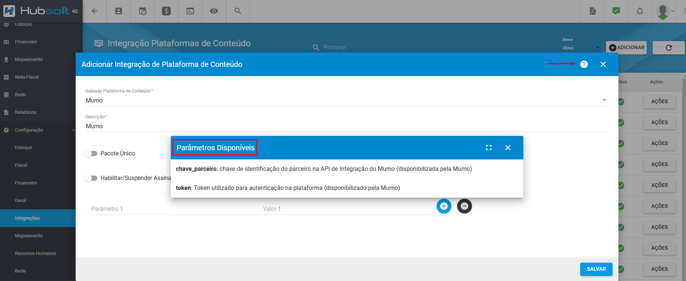Click the help question mark icon
This screenshot has width=686, height=281.
coord(584,64)
